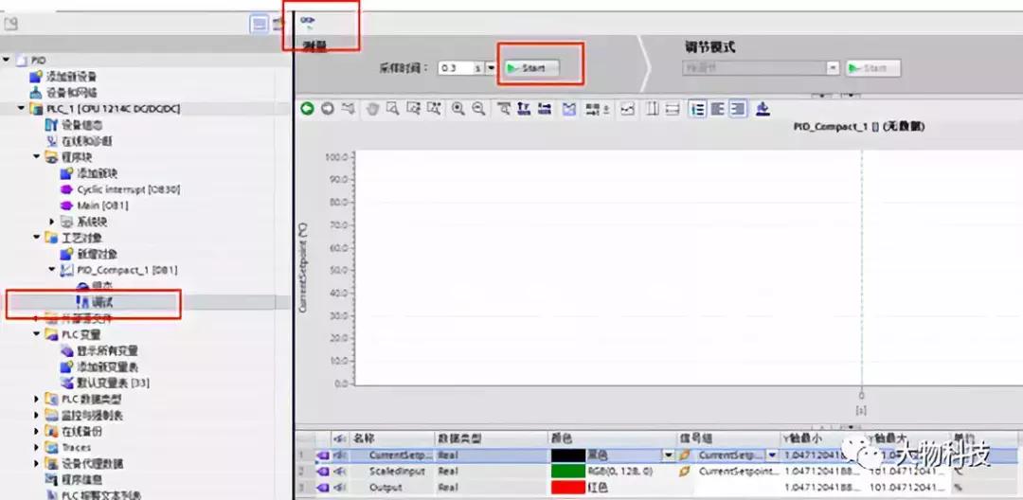The image size is (1023, 500).
Task: Collapse the 工艺对象 (technology objects) folder
Action: 37,238
